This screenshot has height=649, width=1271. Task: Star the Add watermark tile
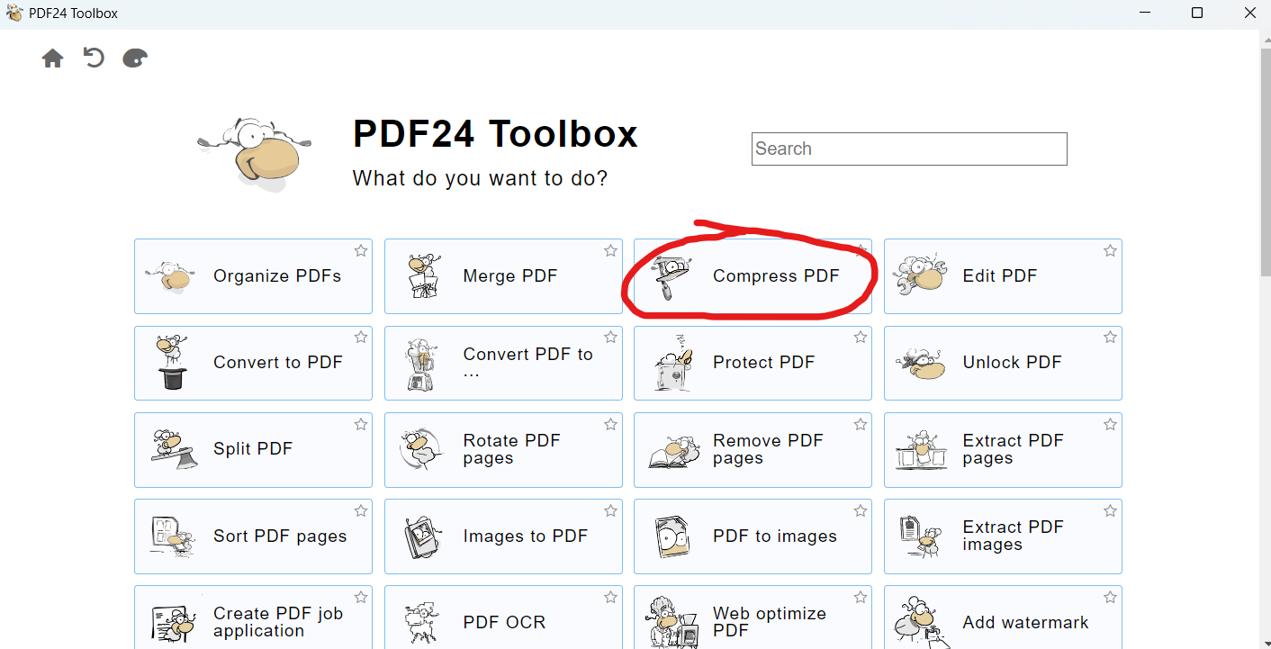click(1110, 597)
